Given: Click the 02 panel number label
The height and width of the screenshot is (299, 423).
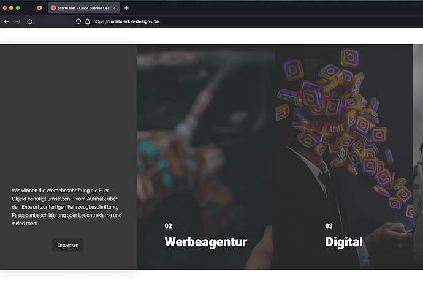Looking at the screenshot, I should point(169,226).
